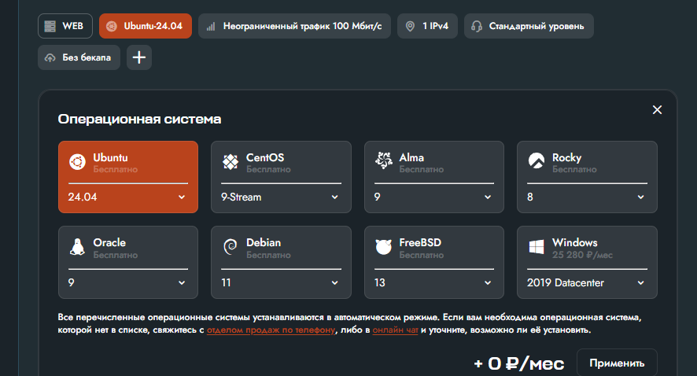Click the Oracle penguin icon
The height and width of the screenshot is (376, 697).
tap(77, 247)
